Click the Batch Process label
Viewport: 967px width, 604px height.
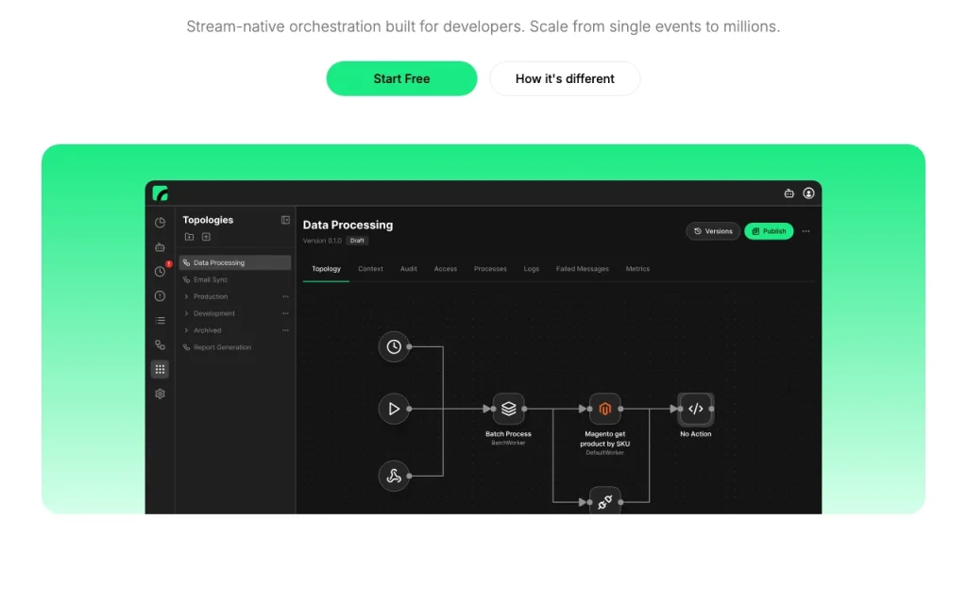(508, 434)
